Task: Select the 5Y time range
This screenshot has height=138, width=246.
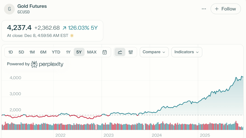Action: 79,52
